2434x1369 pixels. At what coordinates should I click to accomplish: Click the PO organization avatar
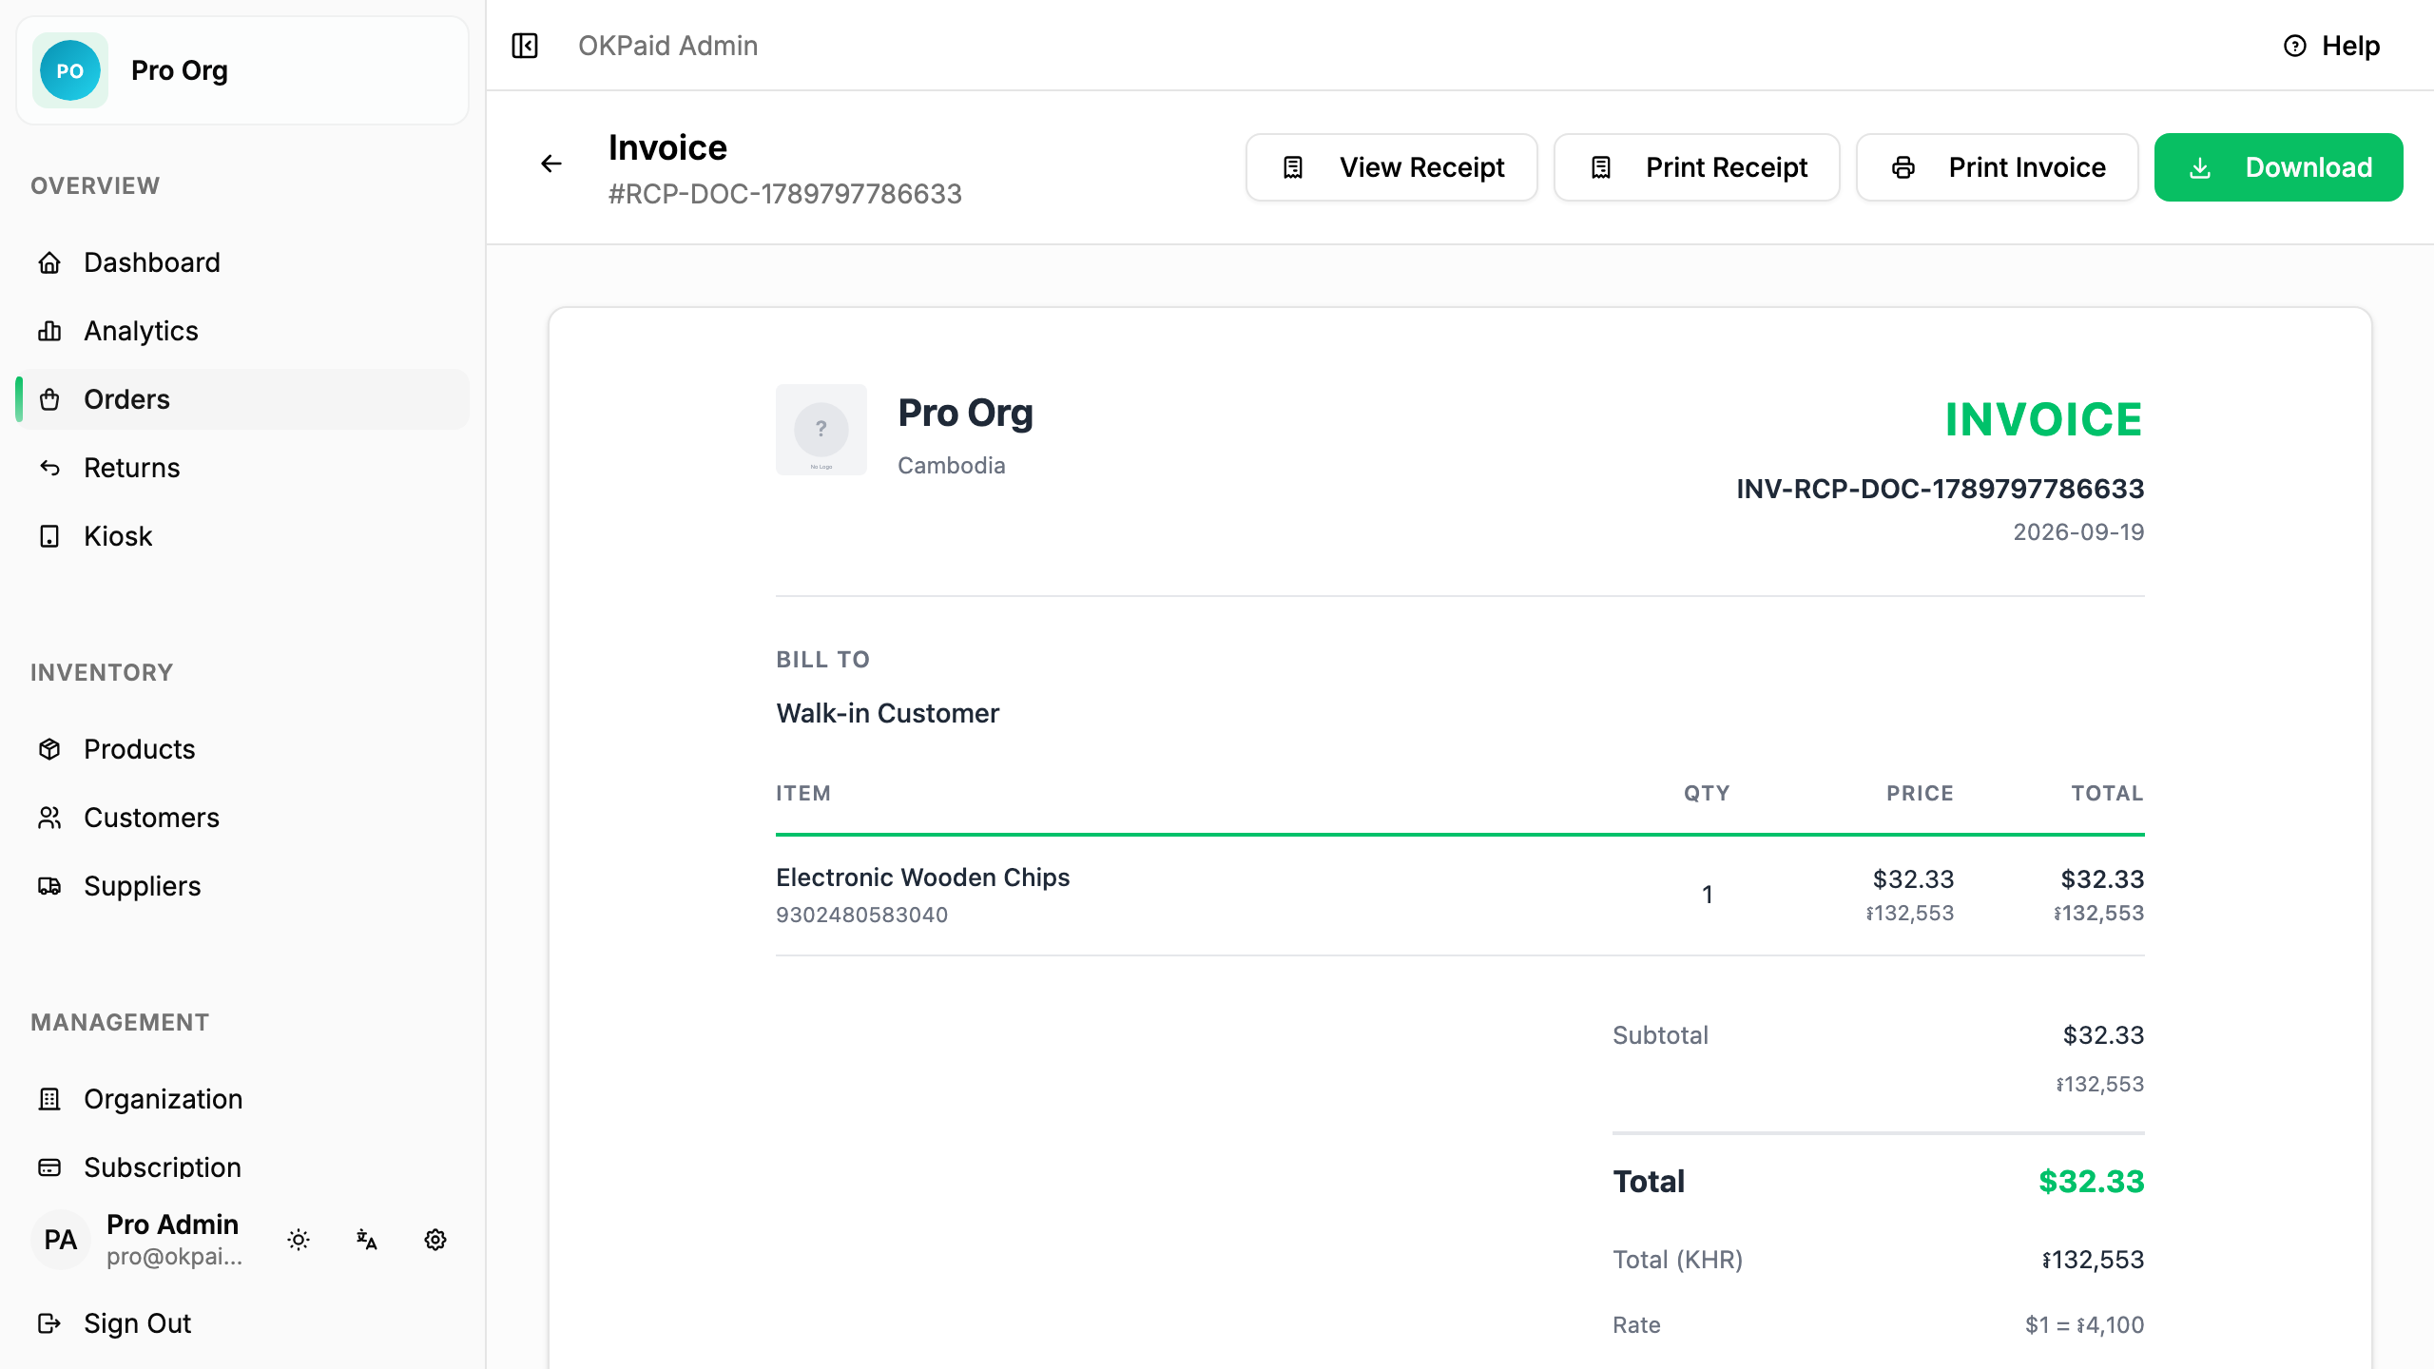[x=70, y=70]
